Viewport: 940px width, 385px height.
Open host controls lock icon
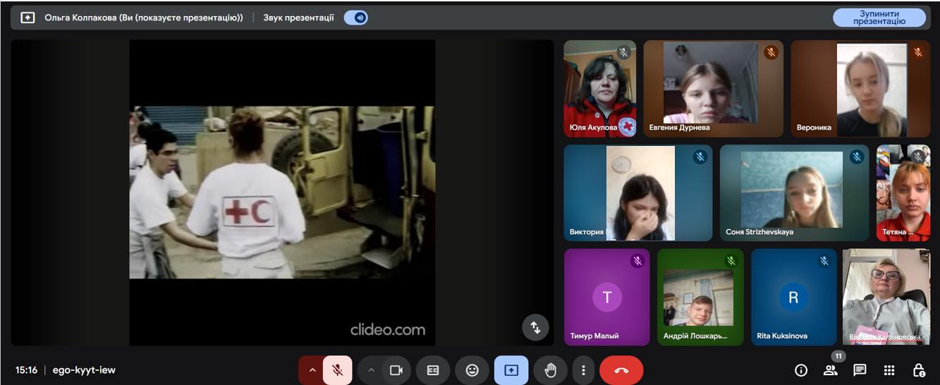(919, 370)
